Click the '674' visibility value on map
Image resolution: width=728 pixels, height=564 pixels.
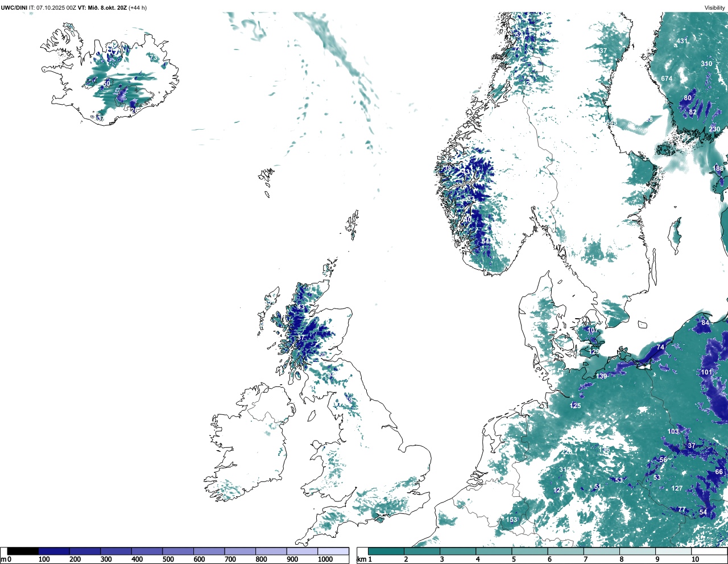pos(667,79)
